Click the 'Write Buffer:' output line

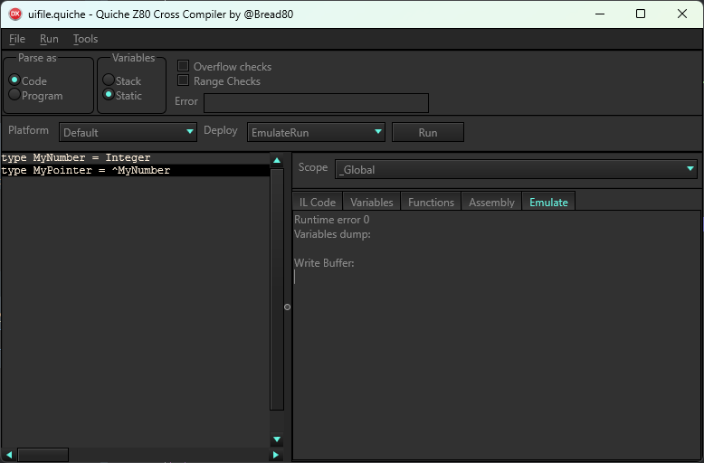click(x=324, y=263)
